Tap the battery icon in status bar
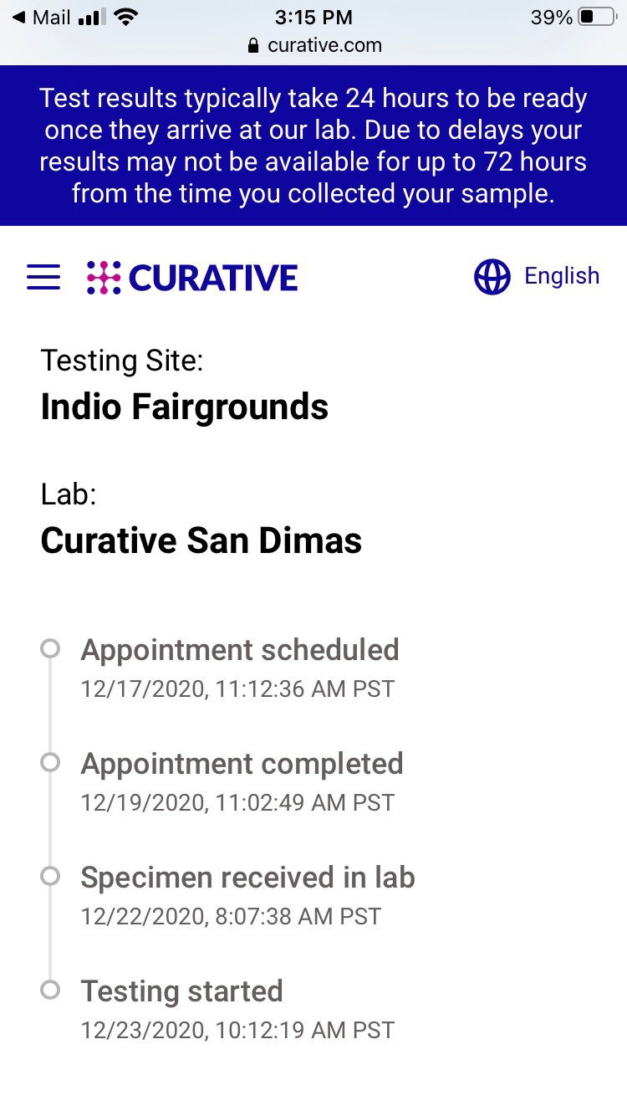This screenshot has height=1116, width=627. pos(596,17)
